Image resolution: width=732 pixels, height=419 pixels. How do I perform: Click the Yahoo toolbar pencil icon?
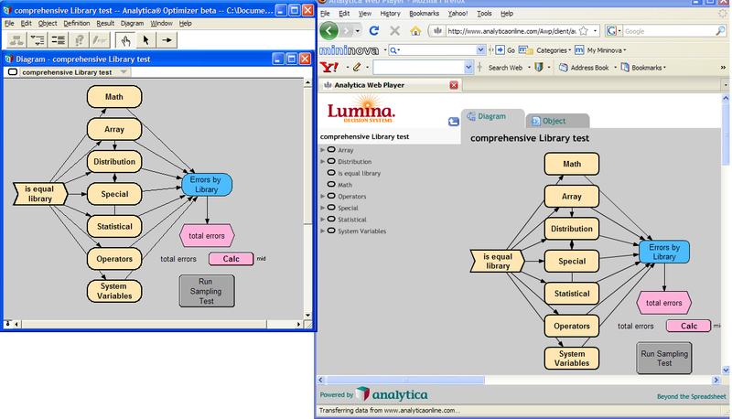click(x=357, y=67)
